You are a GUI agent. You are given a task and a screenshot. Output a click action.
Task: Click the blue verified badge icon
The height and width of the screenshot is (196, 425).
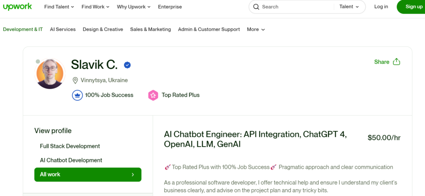pos(128,65)
